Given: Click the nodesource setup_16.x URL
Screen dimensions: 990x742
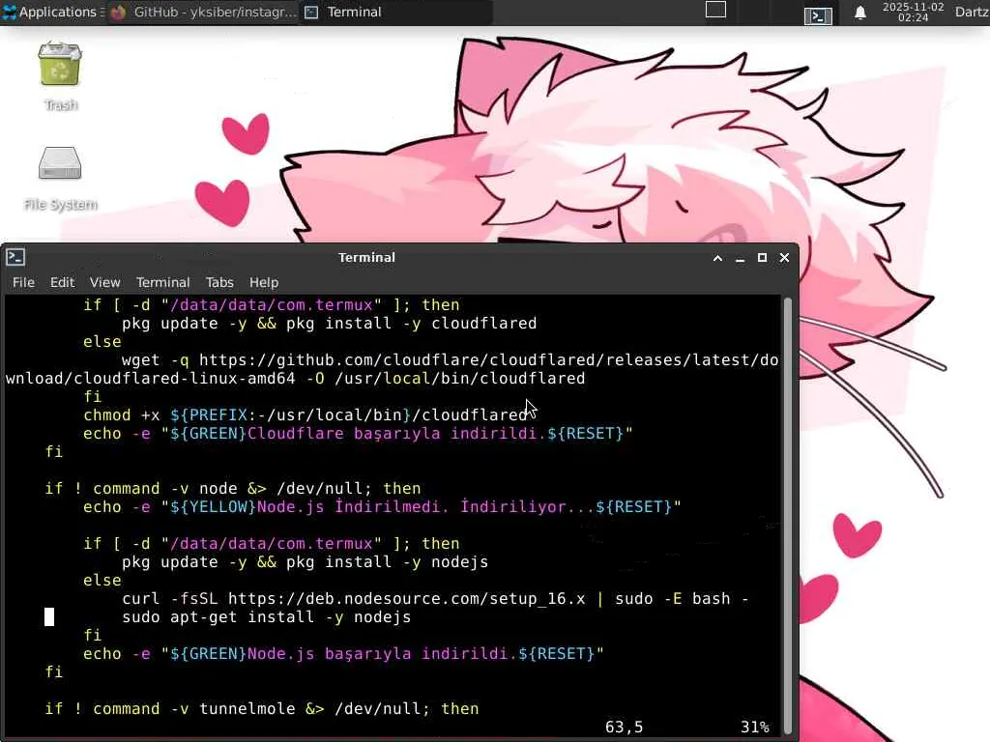Looking at the screenshot, I should (407, 598).
